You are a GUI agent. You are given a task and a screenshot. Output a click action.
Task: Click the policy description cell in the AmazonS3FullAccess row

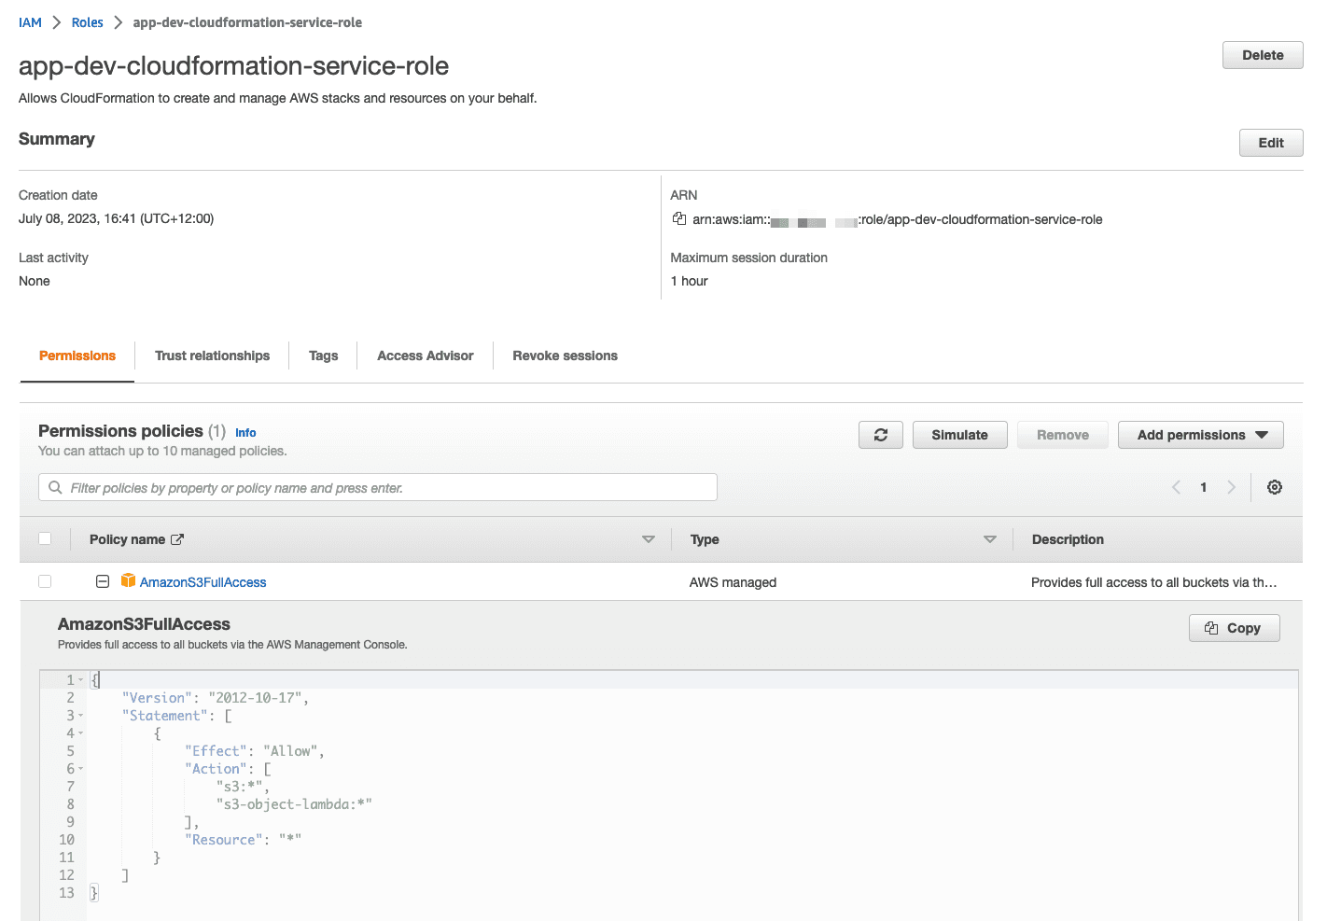(x=1153, y=582)
